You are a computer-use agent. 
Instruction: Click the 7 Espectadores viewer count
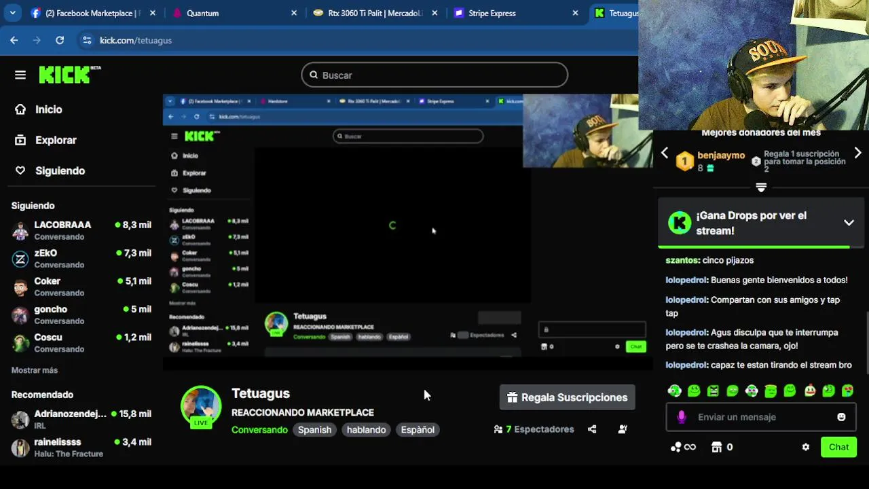pyautogui.click(x=534, y=429)
